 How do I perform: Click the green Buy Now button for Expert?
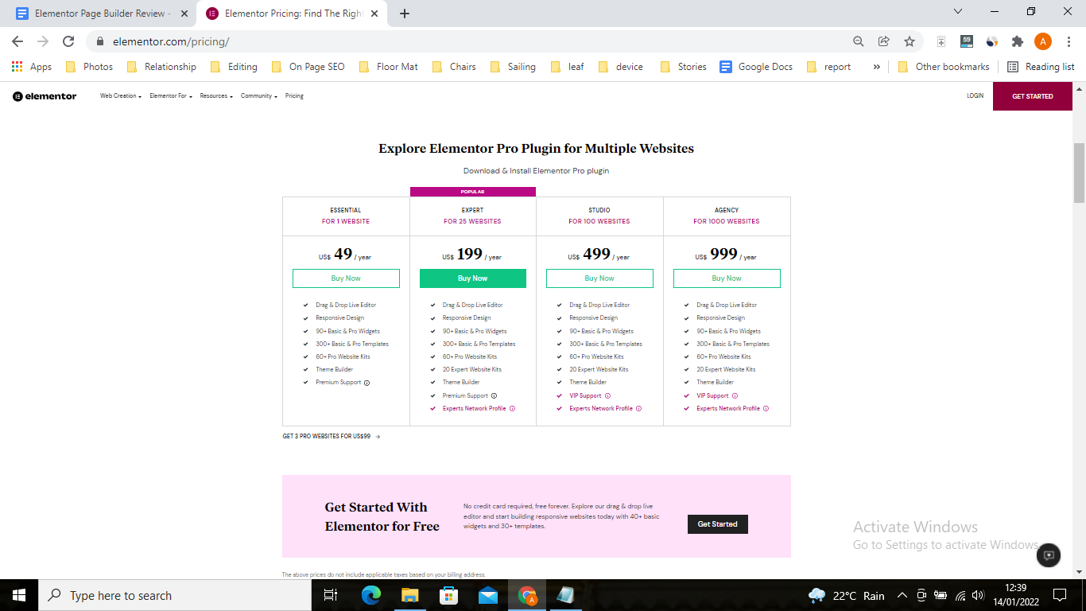473,278
